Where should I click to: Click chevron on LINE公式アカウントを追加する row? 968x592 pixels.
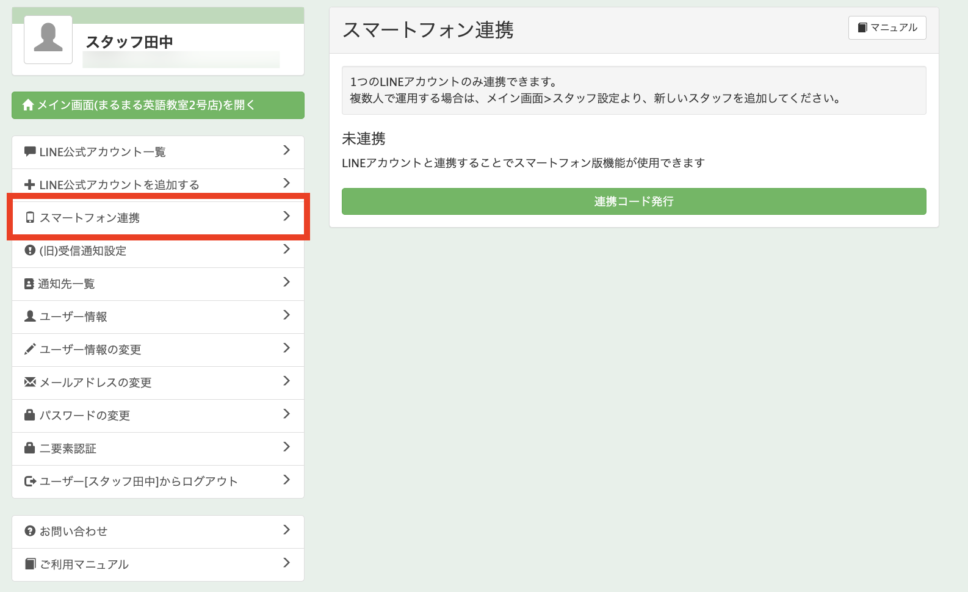click(x=287, y=183)
